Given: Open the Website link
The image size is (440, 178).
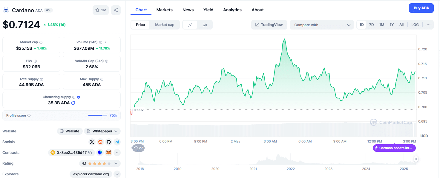Looking at the screenshot, I should [x=70, y=131].
